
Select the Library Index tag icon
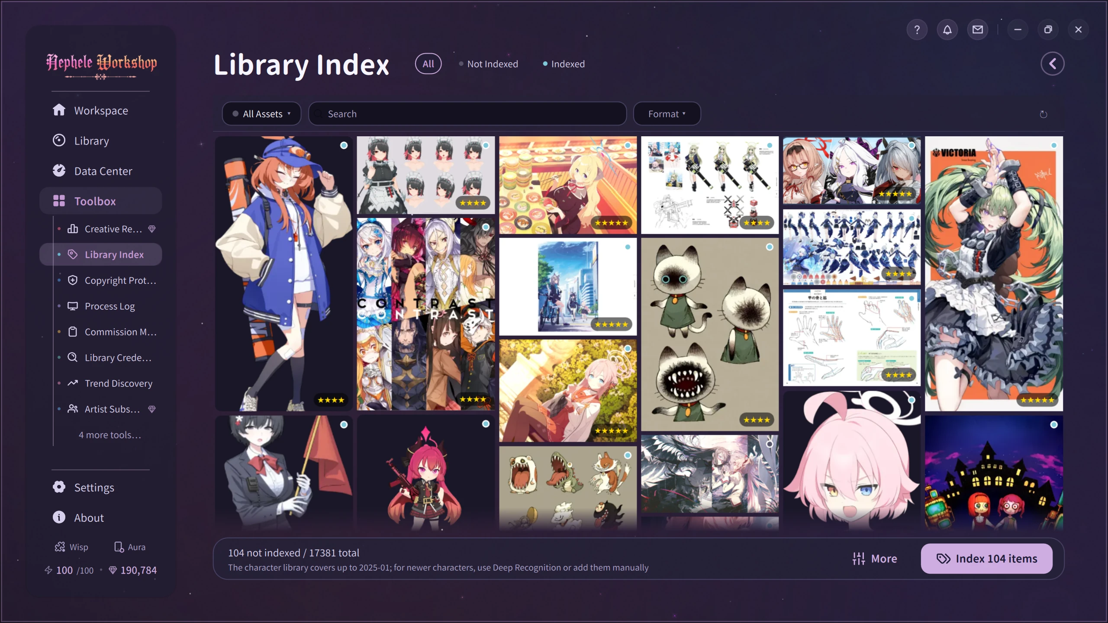[73, 254]
